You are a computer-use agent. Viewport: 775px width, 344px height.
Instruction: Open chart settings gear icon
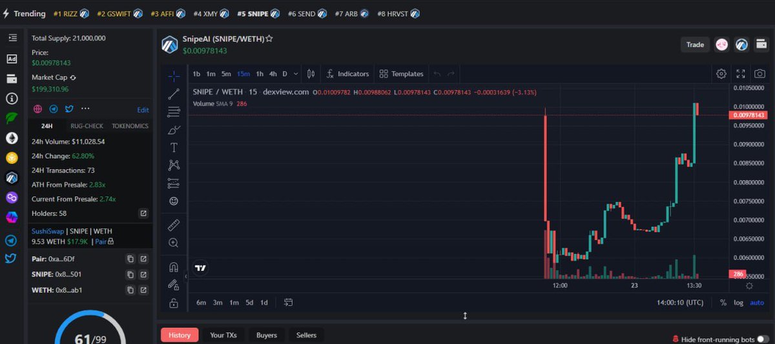tap(721, 74)
